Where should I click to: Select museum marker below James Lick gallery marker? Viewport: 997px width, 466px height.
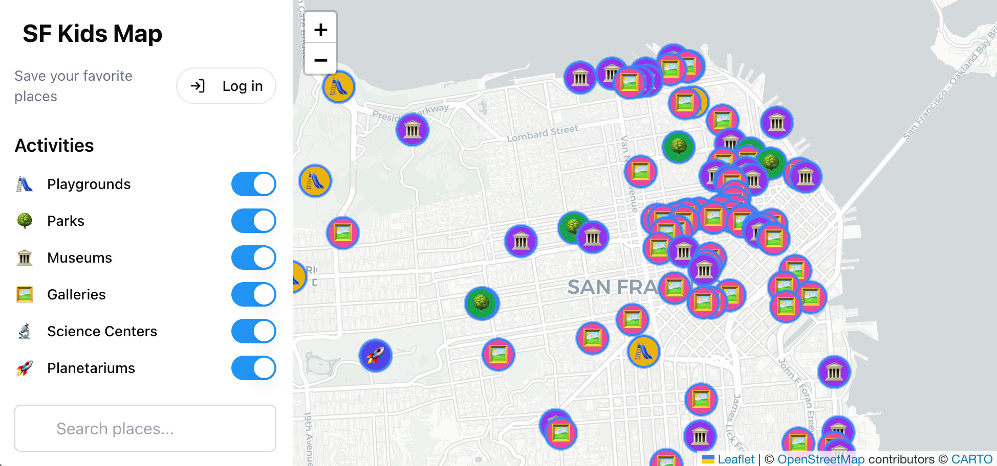[700, 436]
